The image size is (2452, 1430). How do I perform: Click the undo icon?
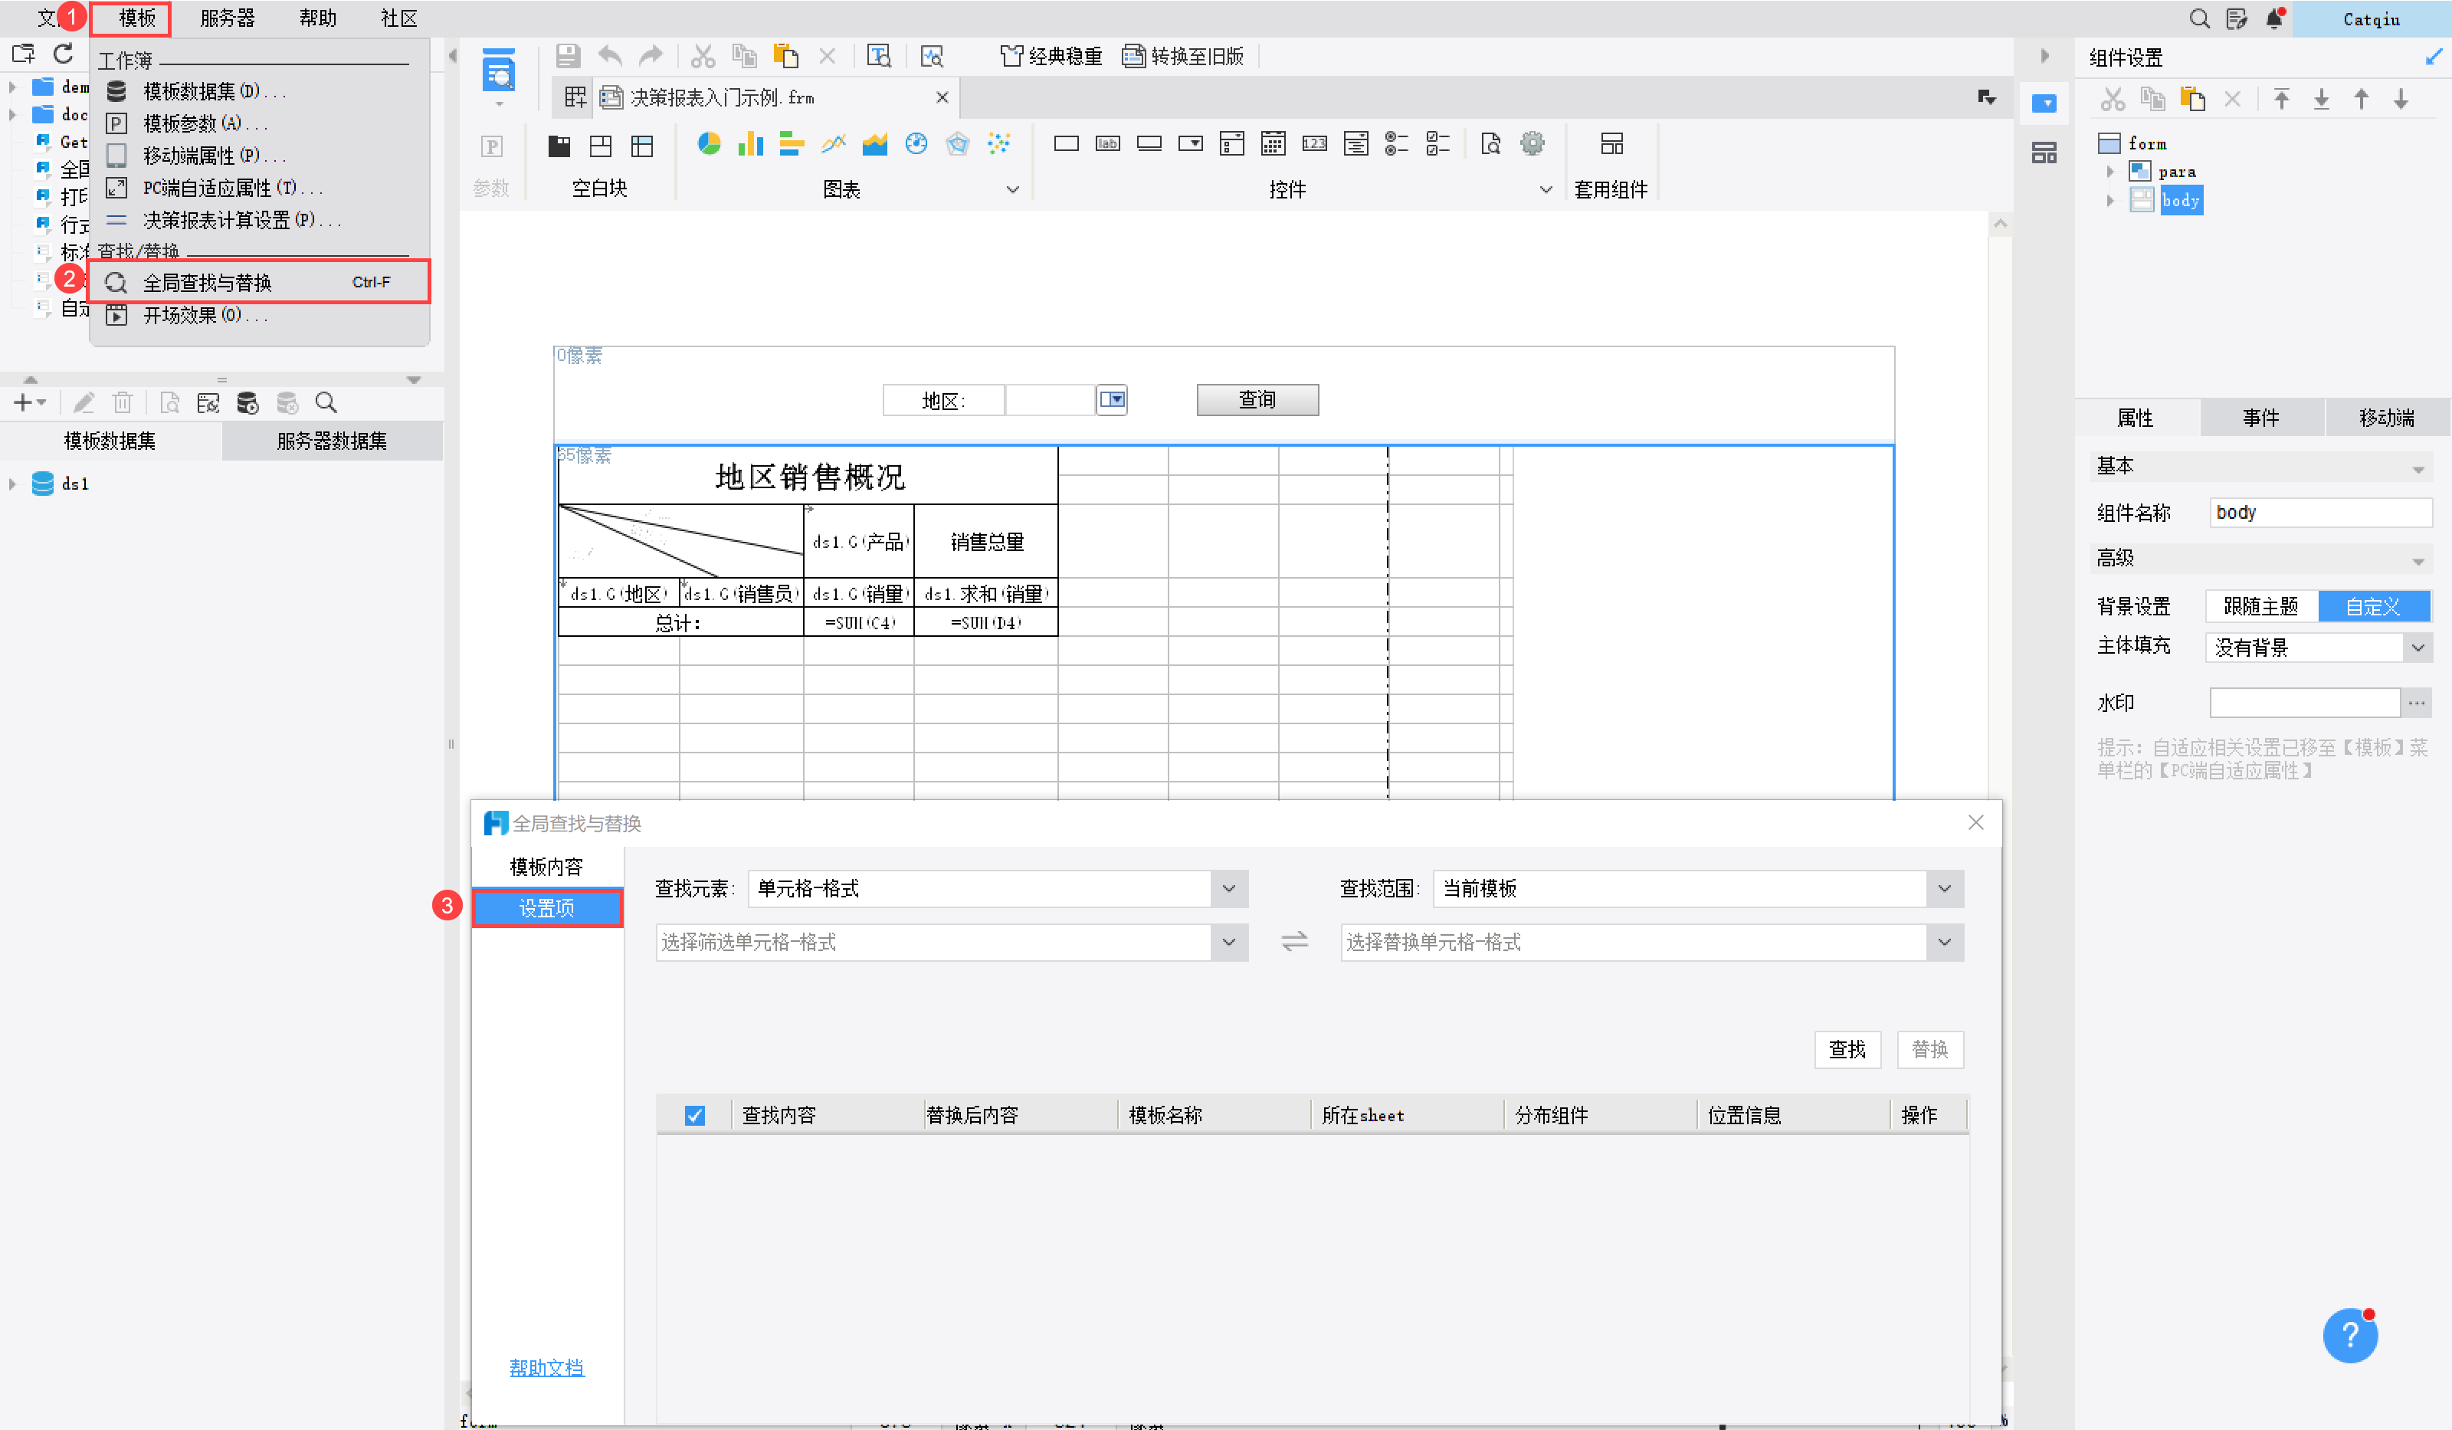click(608, 55)
